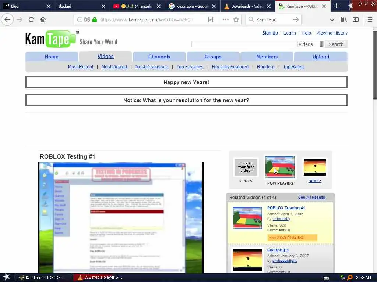Open a new tab with plus icon

pyautogui.click(x=337, y=6)
